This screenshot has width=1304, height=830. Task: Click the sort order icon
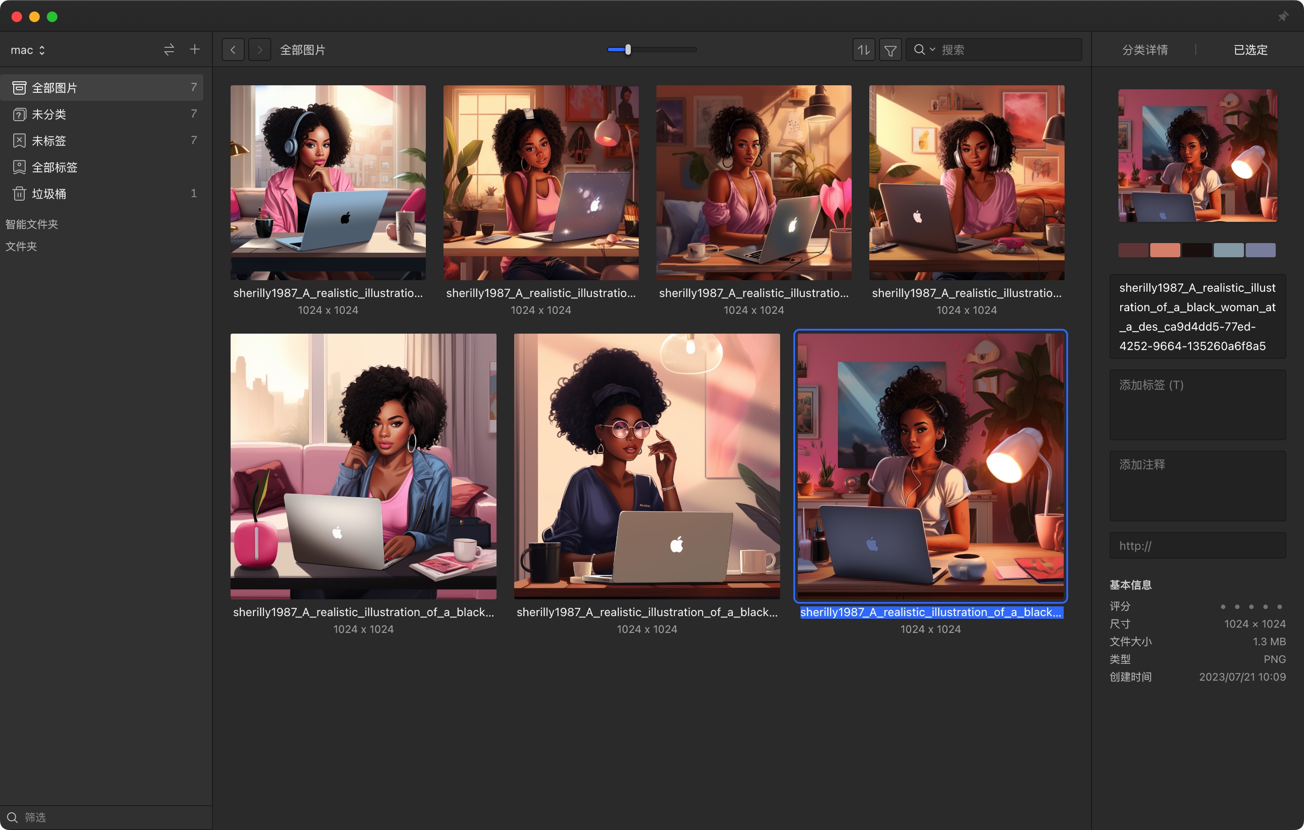[864, 50]
